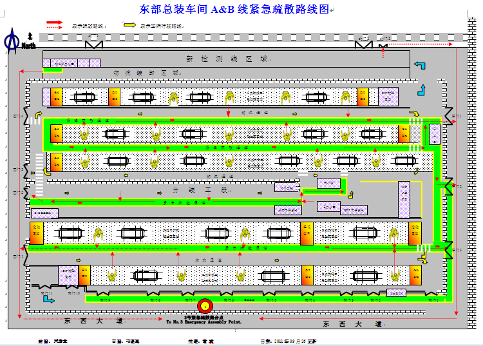The width and height of the screenshot is (483, 346).
Task: Click the blue left-turn arrow beside 新检测线区域
Action: [x=420, y=65]
